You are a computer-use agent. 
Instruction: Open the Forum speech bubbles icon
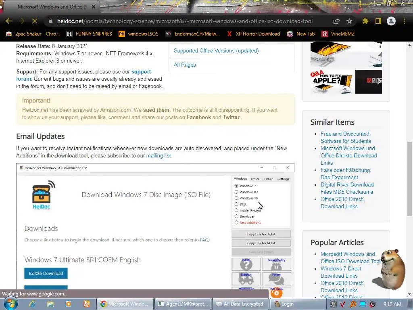point(276,279)
